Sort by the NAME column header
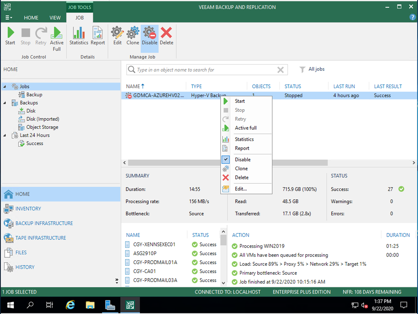 tap(135, 86)
